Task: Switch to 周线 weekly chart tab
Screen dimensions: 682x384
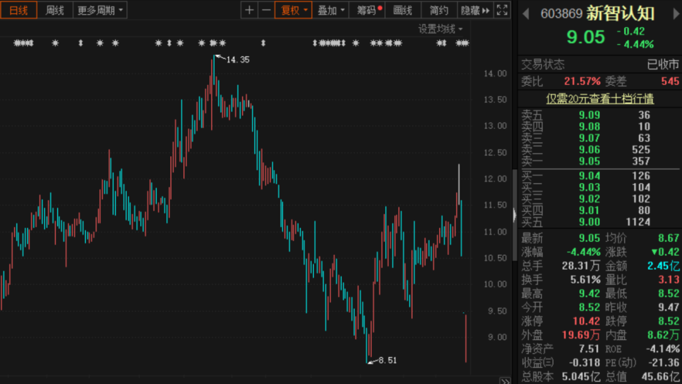Action: tap(55, 10)
